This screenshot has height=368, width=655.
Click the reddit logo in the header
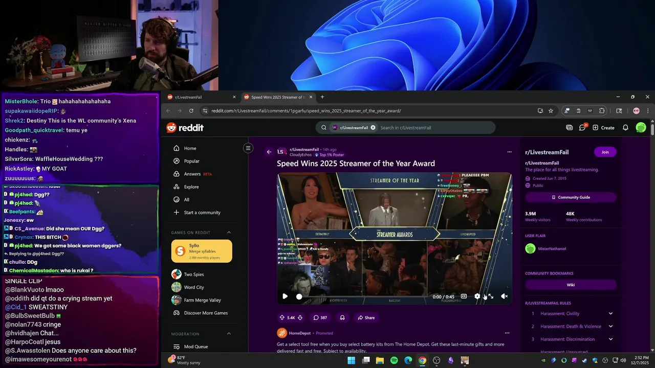point(185,128)
